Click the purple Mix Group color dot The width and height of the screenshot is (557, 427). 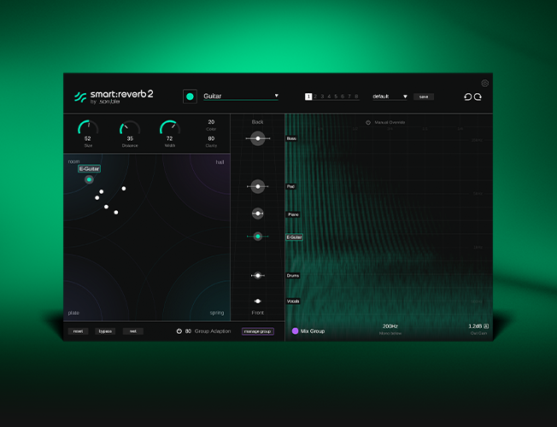point(295,331)
